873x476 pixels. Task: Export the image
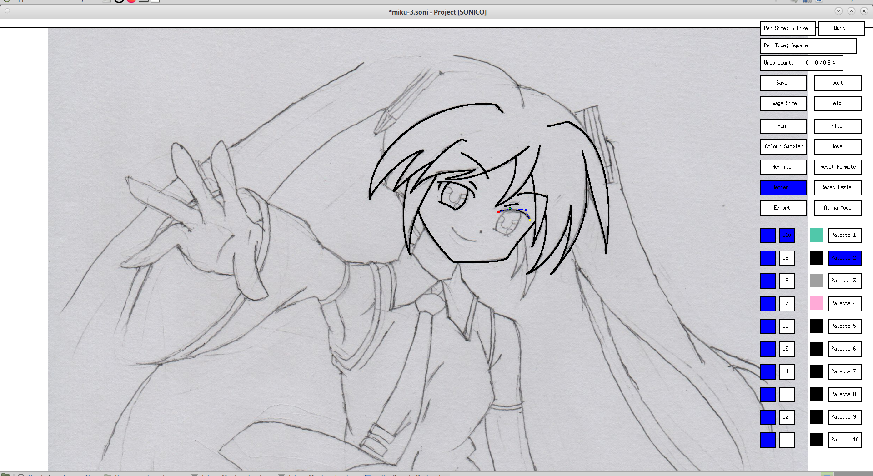click(783, 208)
